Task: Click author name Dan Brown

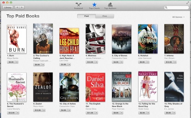Action: [169, 58]
